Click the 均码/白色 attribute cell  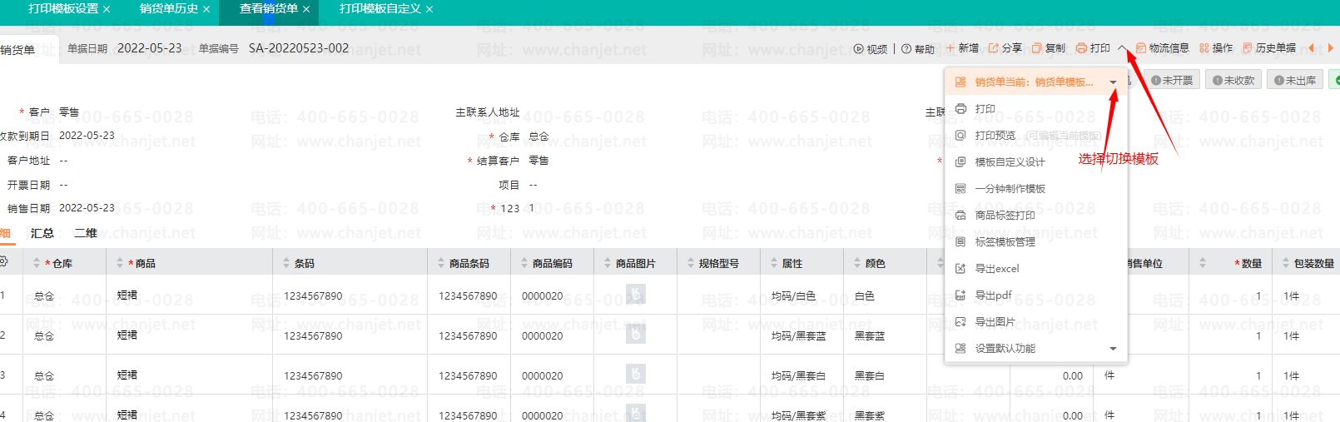793,296
